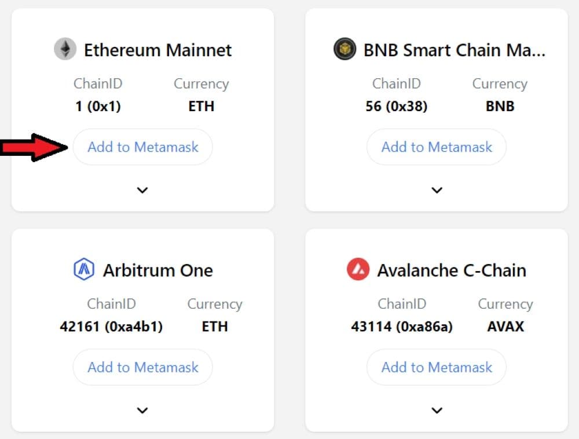Select the ChainID value 1 (0x1)
Viewport: 579px width, 439px height.
tap(98, 107)
